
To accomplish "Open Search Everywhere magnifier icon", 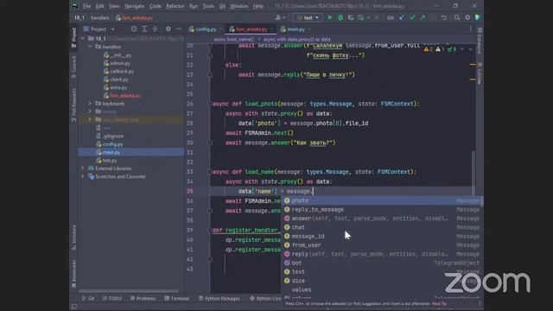I will (x=457, y=17).
